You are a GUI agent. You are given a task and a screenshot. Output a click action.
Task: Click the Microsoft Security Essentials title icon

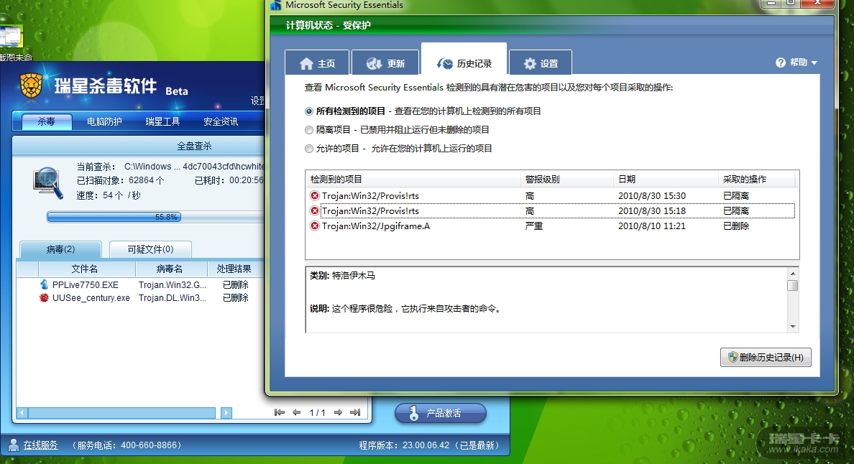pos(275,5)
